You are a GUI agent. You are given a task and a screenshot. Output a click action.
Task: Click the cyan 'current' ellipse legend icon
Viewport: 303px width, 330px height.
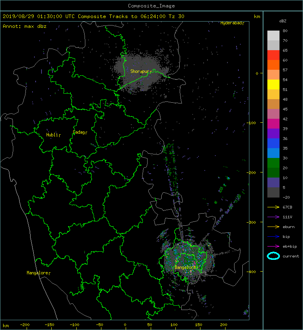(273, 256)
